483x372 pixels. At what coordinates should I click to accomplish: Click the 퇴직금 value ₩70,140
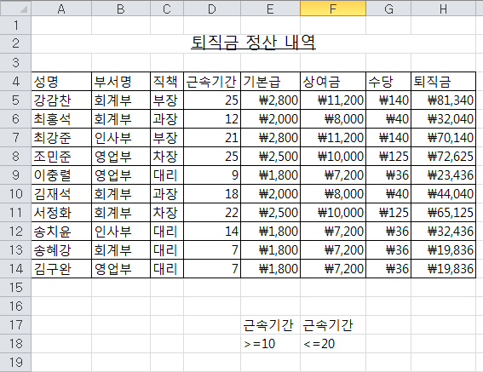[x=443, y=138]
